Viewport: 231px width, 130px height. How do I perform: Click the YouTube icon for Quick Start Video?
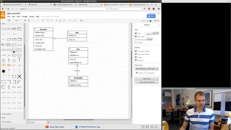47,127
